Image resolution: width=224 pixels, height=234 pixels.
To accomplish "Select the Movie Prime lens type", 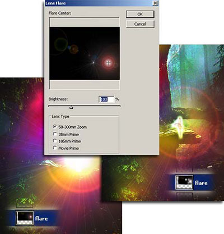I will pos(55,148).
